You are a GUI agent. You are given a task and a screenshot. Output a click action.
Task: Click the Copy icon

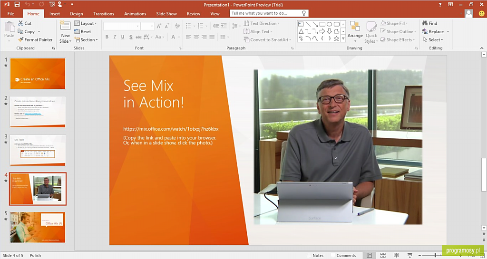(x=20, y=31)
